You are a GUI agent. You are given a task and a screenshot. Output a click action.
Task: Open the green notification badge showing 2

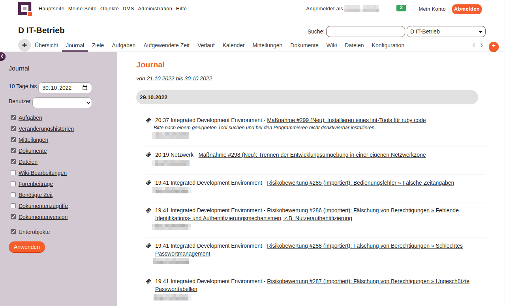[x=401, y=8]
